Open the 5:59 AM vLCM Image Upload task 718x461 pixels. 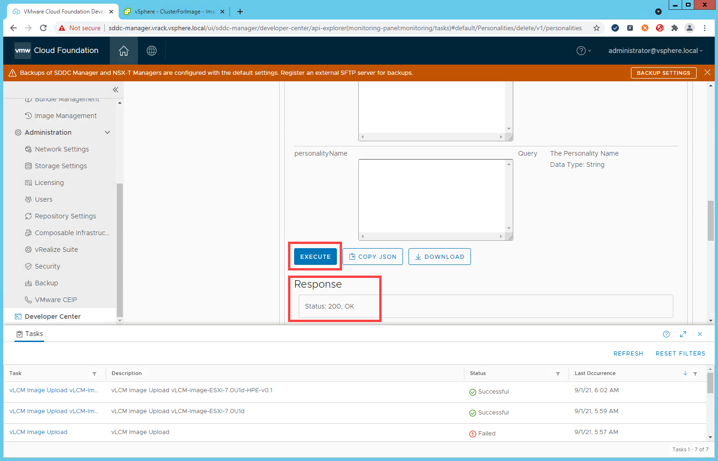tap(54, 411)
